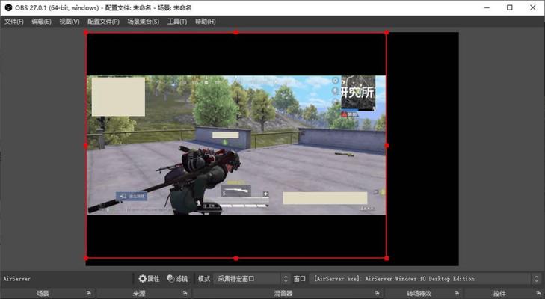This screenshot has width=545, height=299.
Task: Click the top-left red resize handle
Action: point(86,33)
